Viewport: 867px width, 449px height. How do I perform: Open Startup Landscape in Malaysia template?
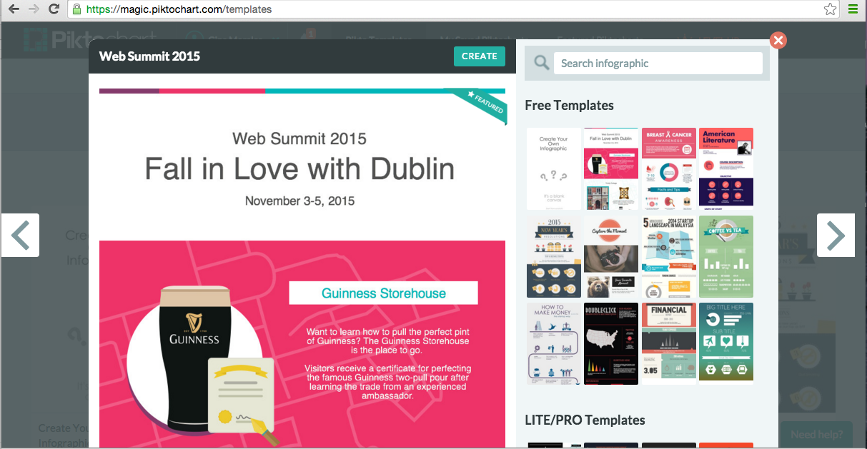669,256
